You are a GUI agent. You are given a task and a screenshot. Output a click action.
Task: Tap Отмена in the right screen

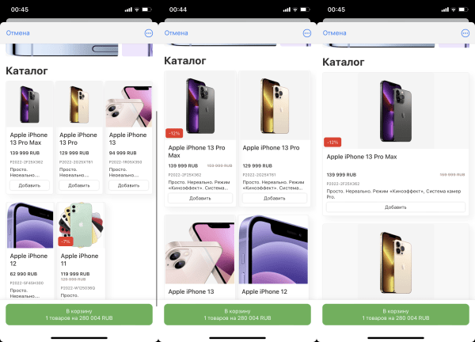pos(334,33)
